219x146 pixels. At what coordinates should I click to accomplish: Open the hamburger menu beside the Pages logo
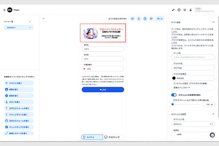(4, 10)
